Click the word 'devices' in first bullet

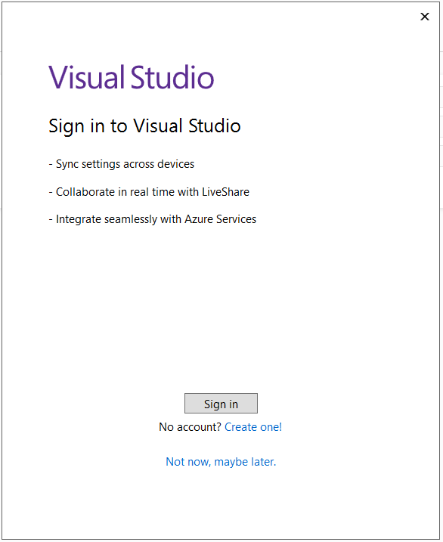pyautogui.click(x=176, y=164)
